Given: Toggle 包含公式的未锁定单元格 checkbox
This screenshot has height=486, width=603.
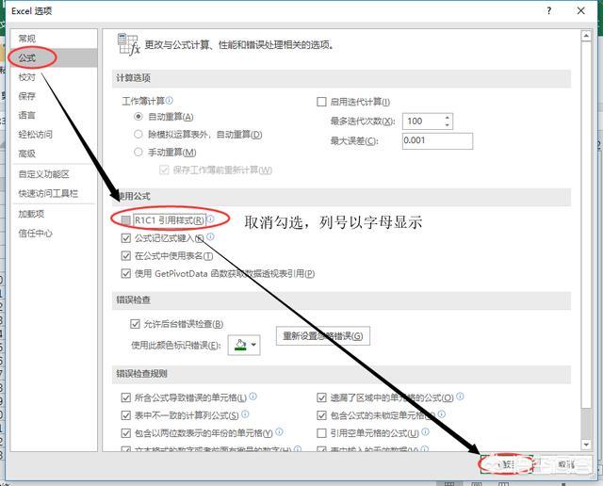Looking at the screenshot, I should [321, 415].
